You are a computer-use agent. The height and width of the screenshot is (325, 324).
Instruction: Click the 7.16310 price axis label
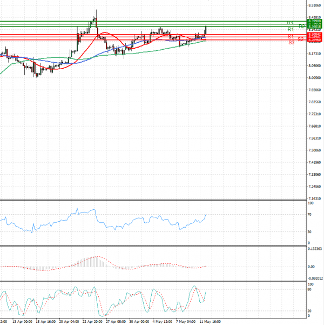(x=314, y=198)
